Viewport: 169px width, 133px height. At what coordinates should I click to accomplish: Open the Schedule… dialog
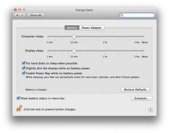tap(142, 98)
